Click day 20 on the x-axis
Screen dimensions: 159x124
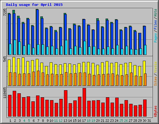[98, 121]
